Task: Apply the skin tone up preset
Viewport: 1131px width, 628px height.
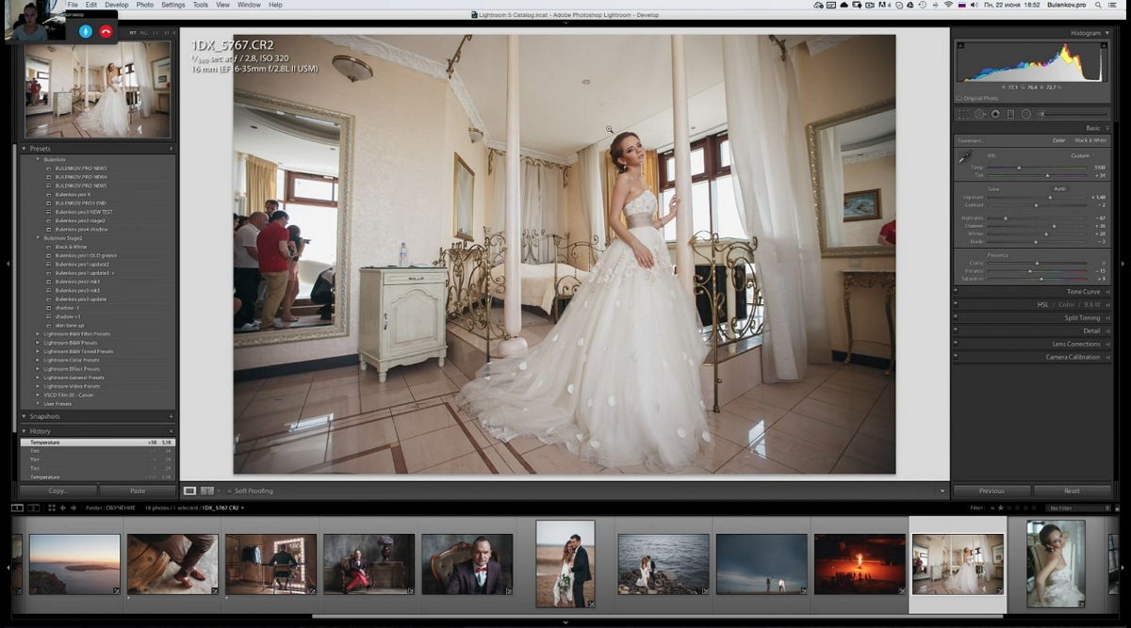Action: pos(72,325)
